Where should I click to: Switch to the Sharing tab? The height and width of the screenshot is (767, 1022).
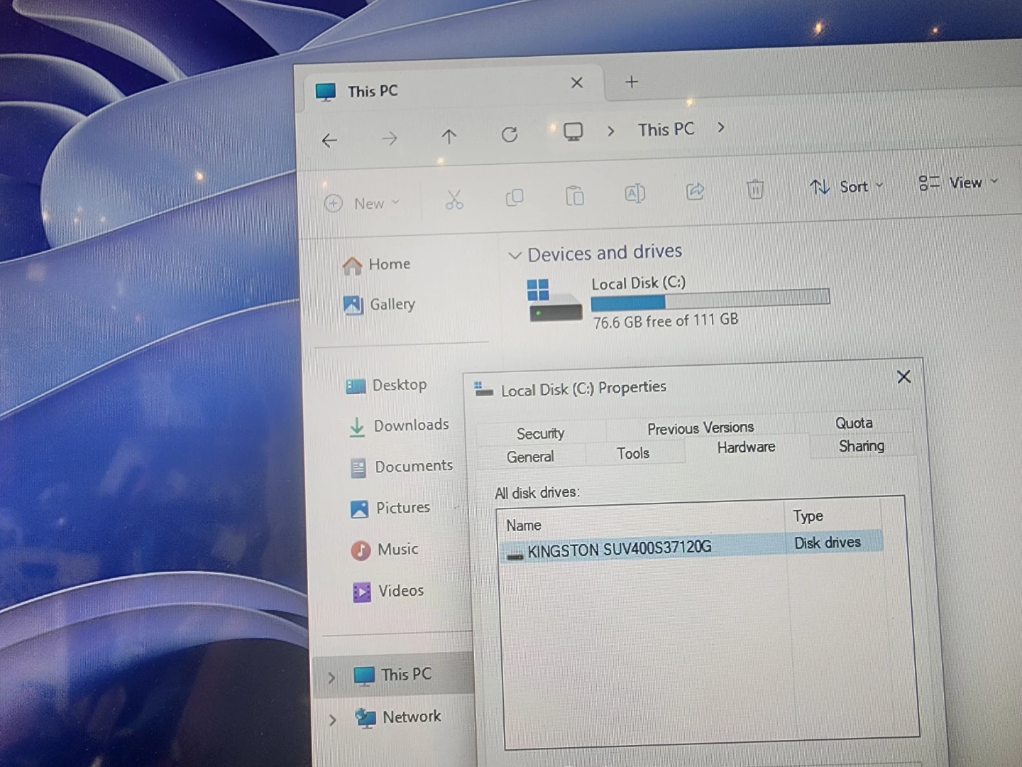click(x=861, y=446)
